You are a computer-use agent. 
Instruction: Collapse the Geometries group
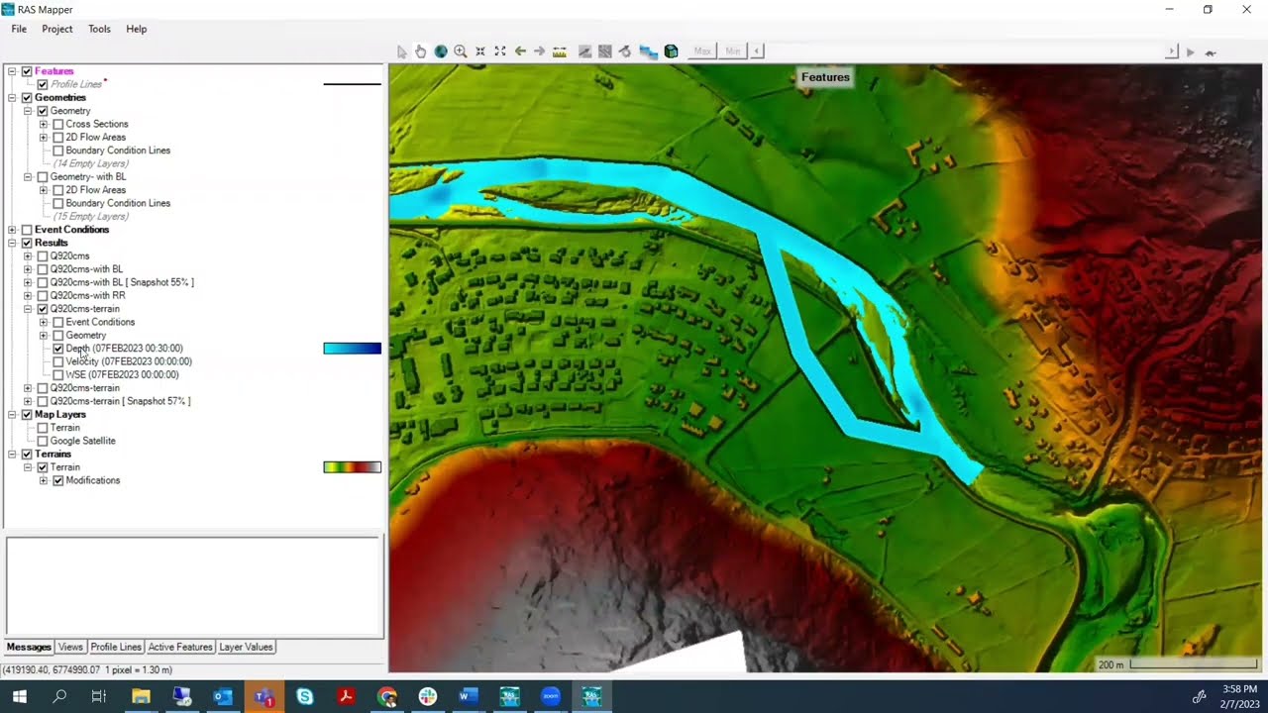point(12,98)
